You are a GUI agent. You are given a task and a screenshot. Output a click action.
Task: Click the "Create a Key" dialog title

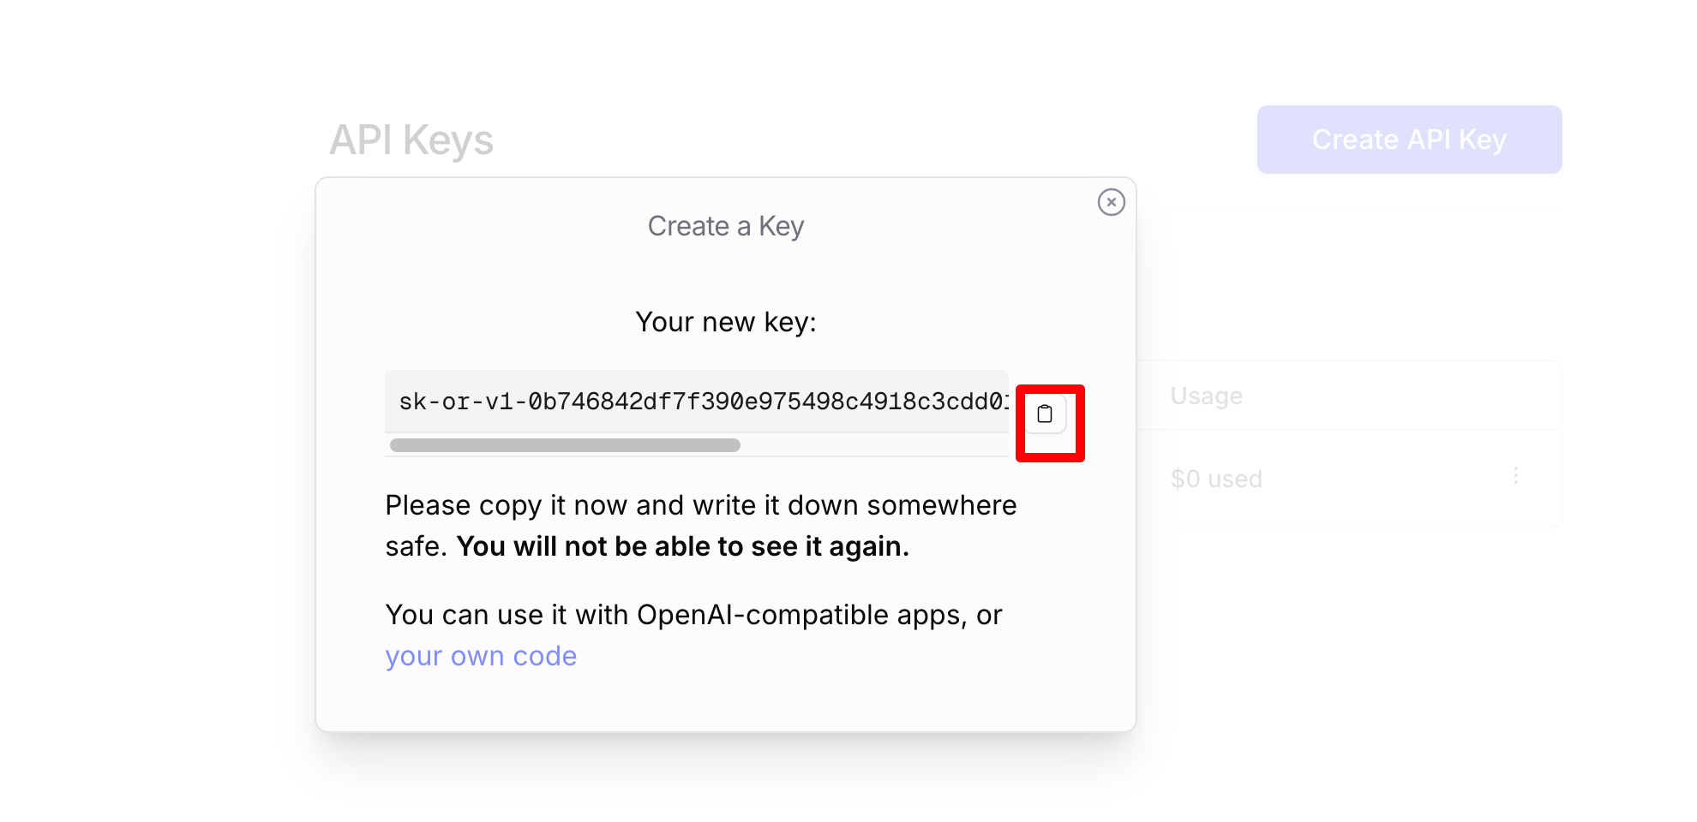point(725,226)
